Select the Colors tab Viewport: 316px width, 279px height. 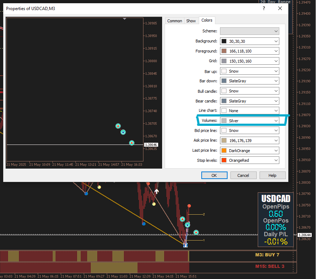207,20
